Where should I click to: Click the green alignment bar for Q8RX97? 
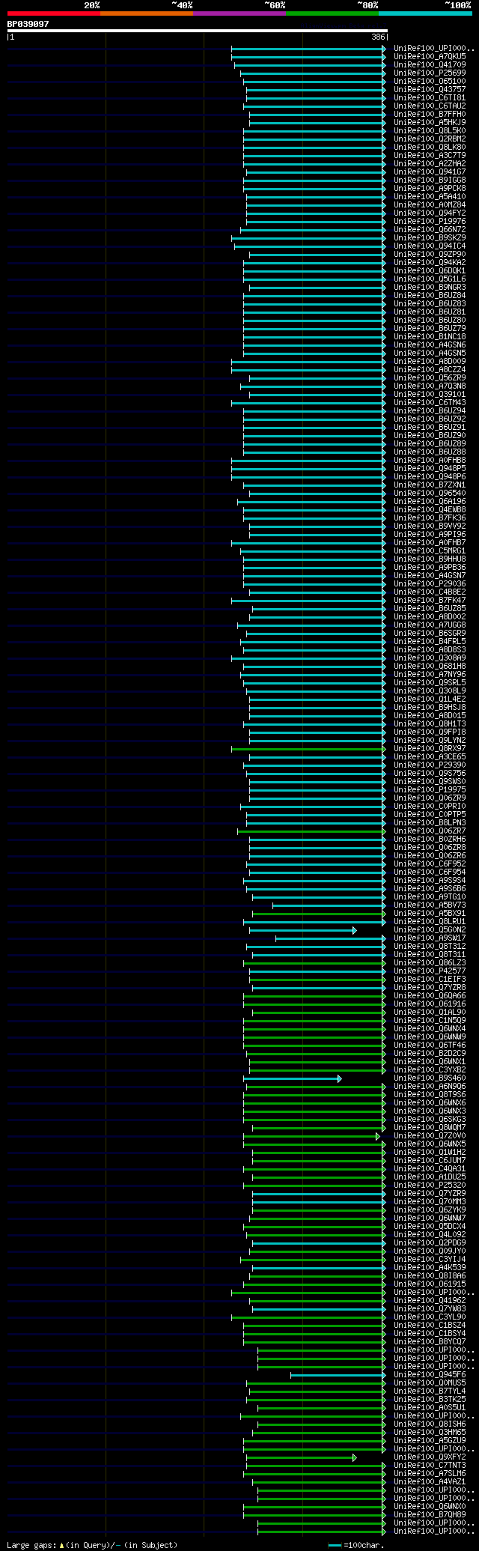pyautogui.click(x=308, y=748)
